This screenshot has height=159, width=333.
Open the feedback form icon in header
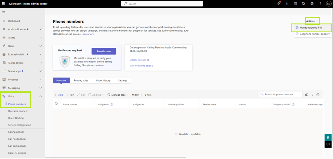tap(304, 4)
